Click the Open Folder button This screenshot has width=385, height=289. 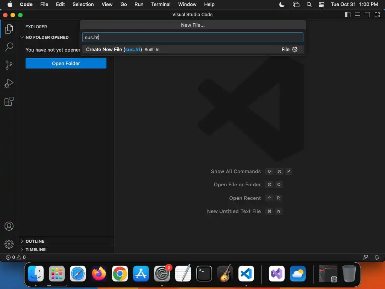[66, 63]
